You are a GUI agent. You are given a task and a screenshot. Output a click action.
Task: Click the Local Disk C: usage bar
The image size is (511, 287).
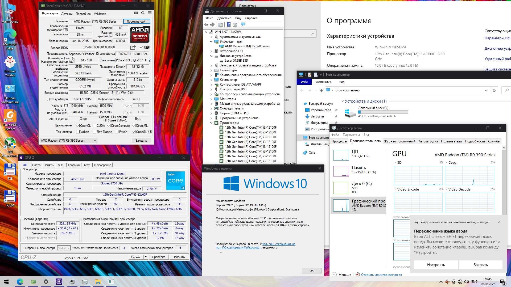[383, 112]
